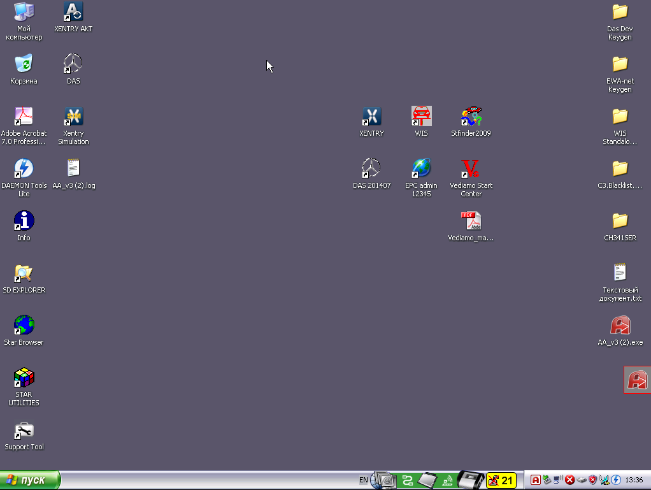Select the Корзина recycle bin icon
The height and width of the screenshot is (490, 651).
point(24,69)
